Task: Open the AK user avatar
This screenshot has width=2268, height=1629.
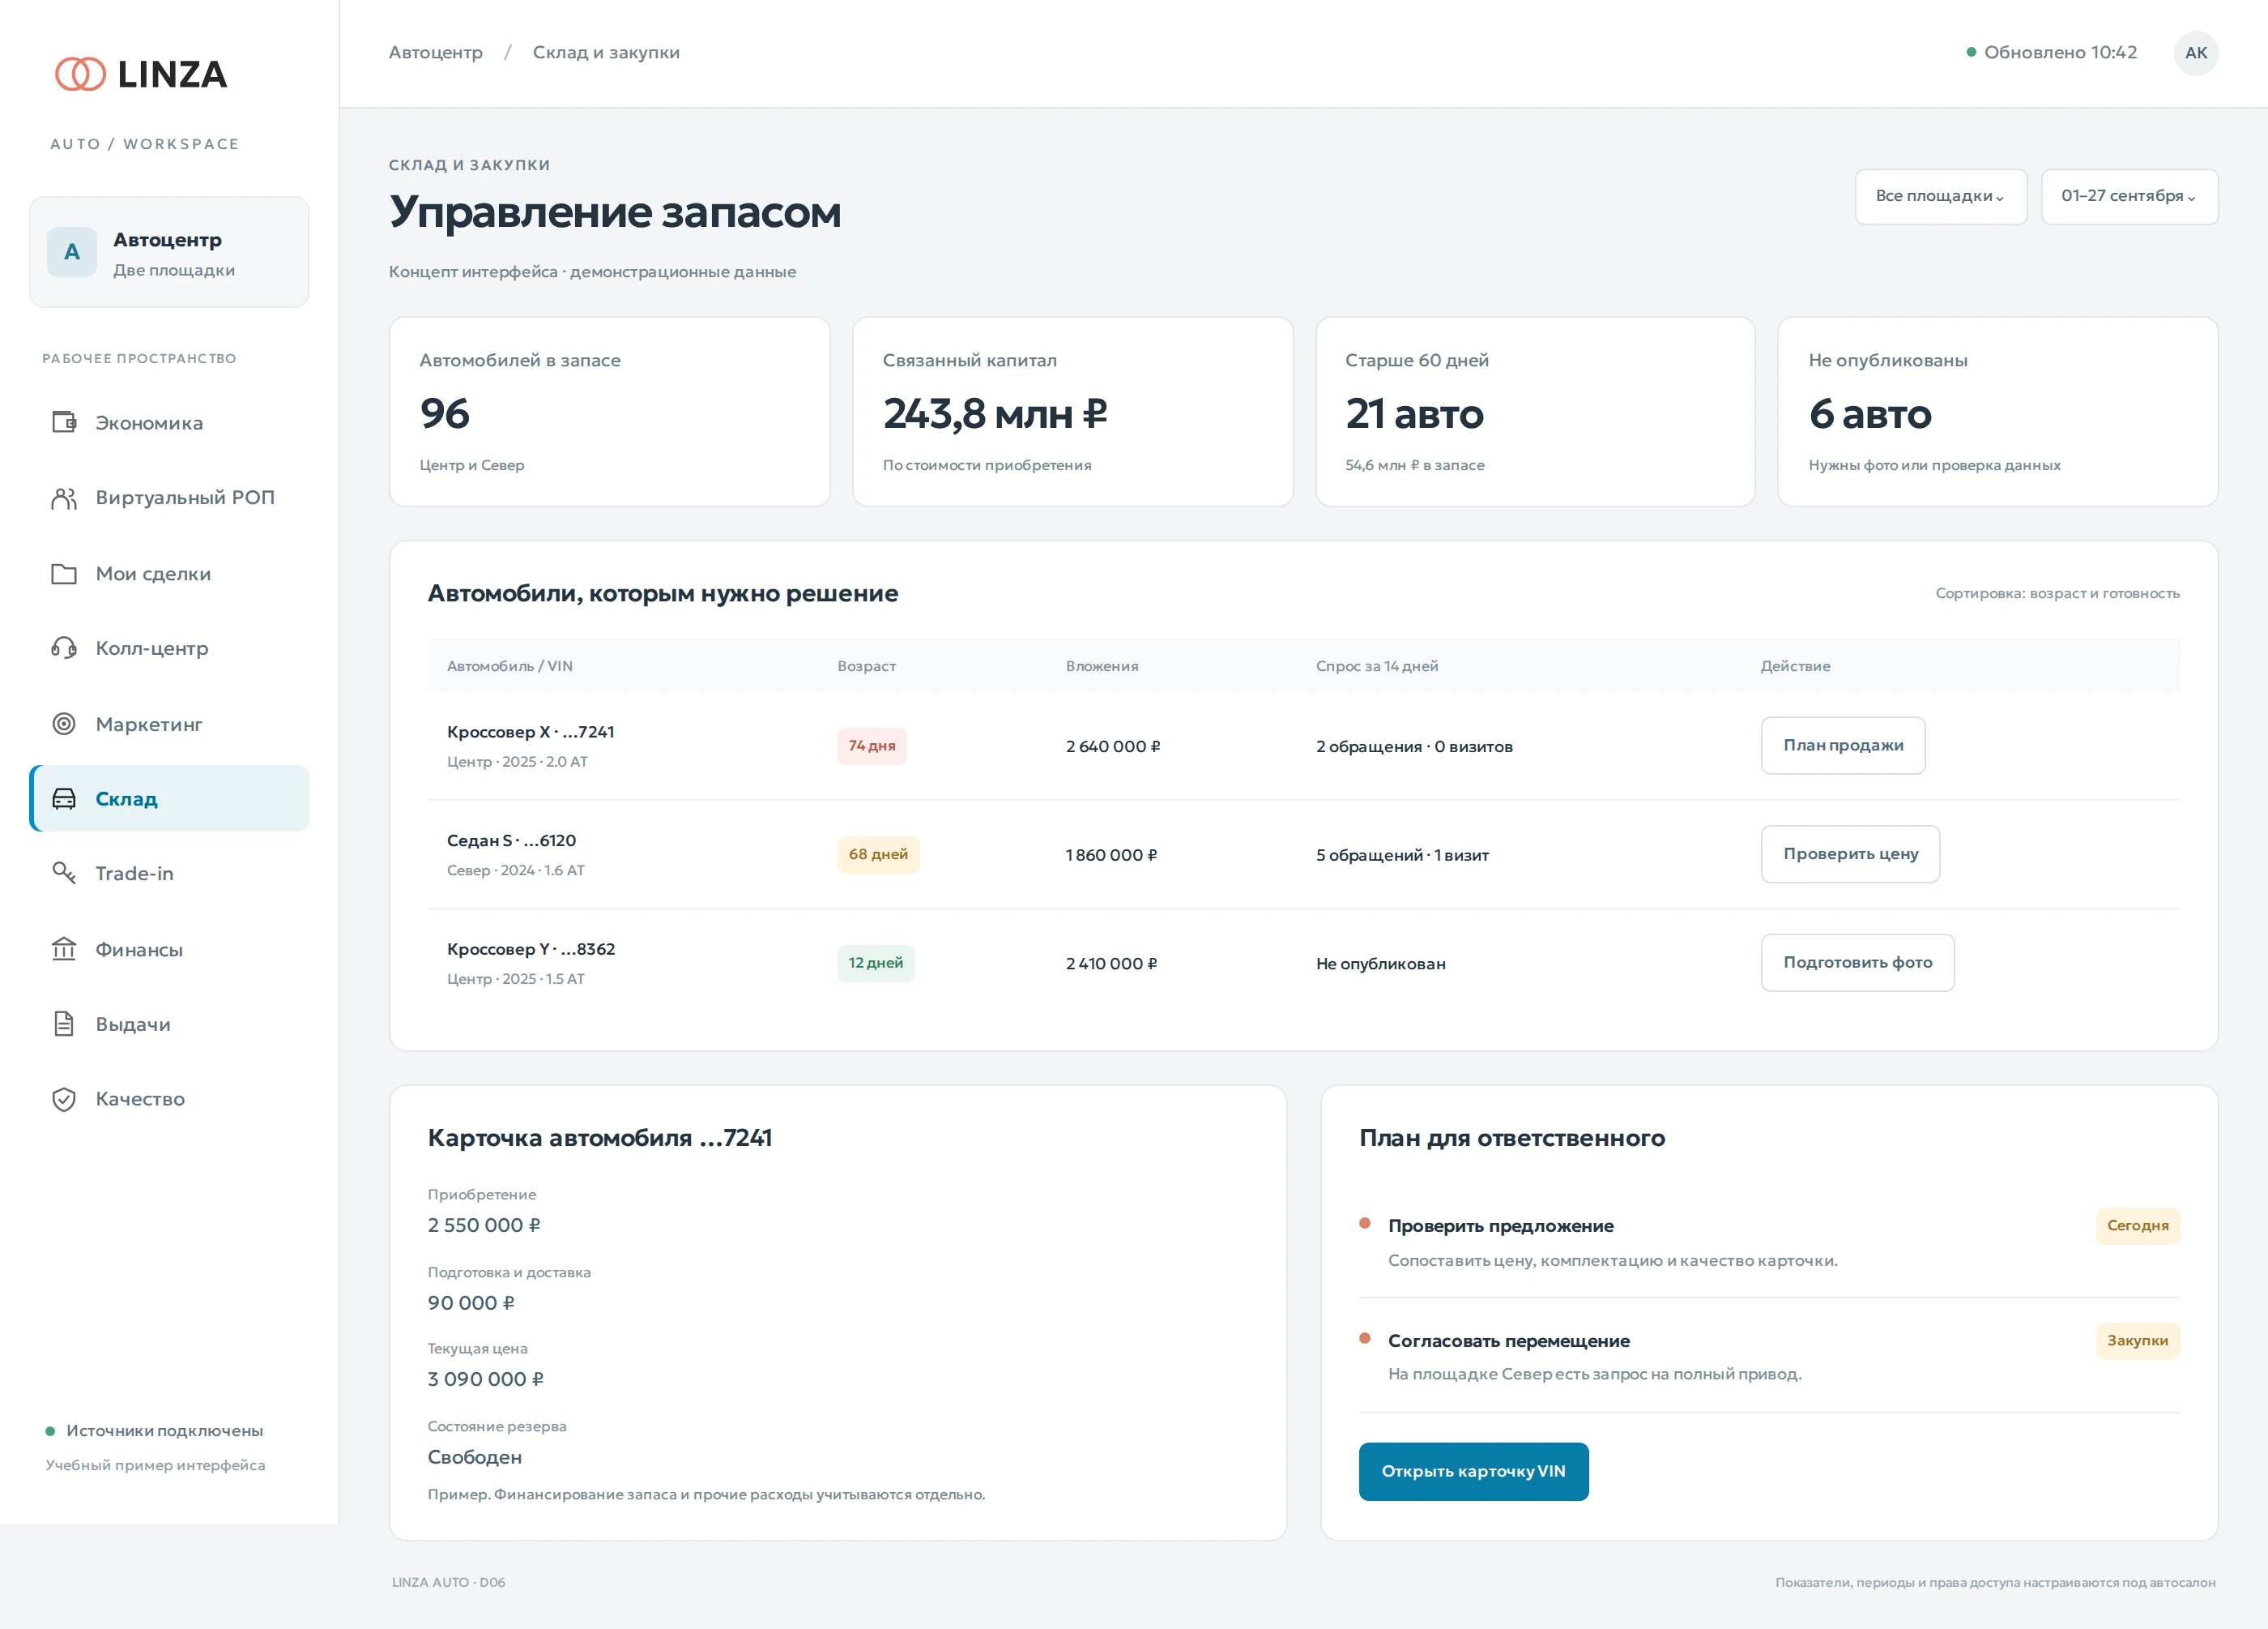Action: [2195, 53]
